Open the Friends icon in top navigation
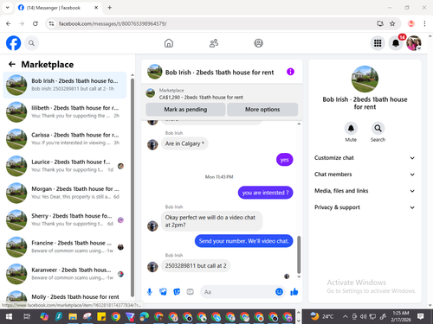 [x=214, y=43]
